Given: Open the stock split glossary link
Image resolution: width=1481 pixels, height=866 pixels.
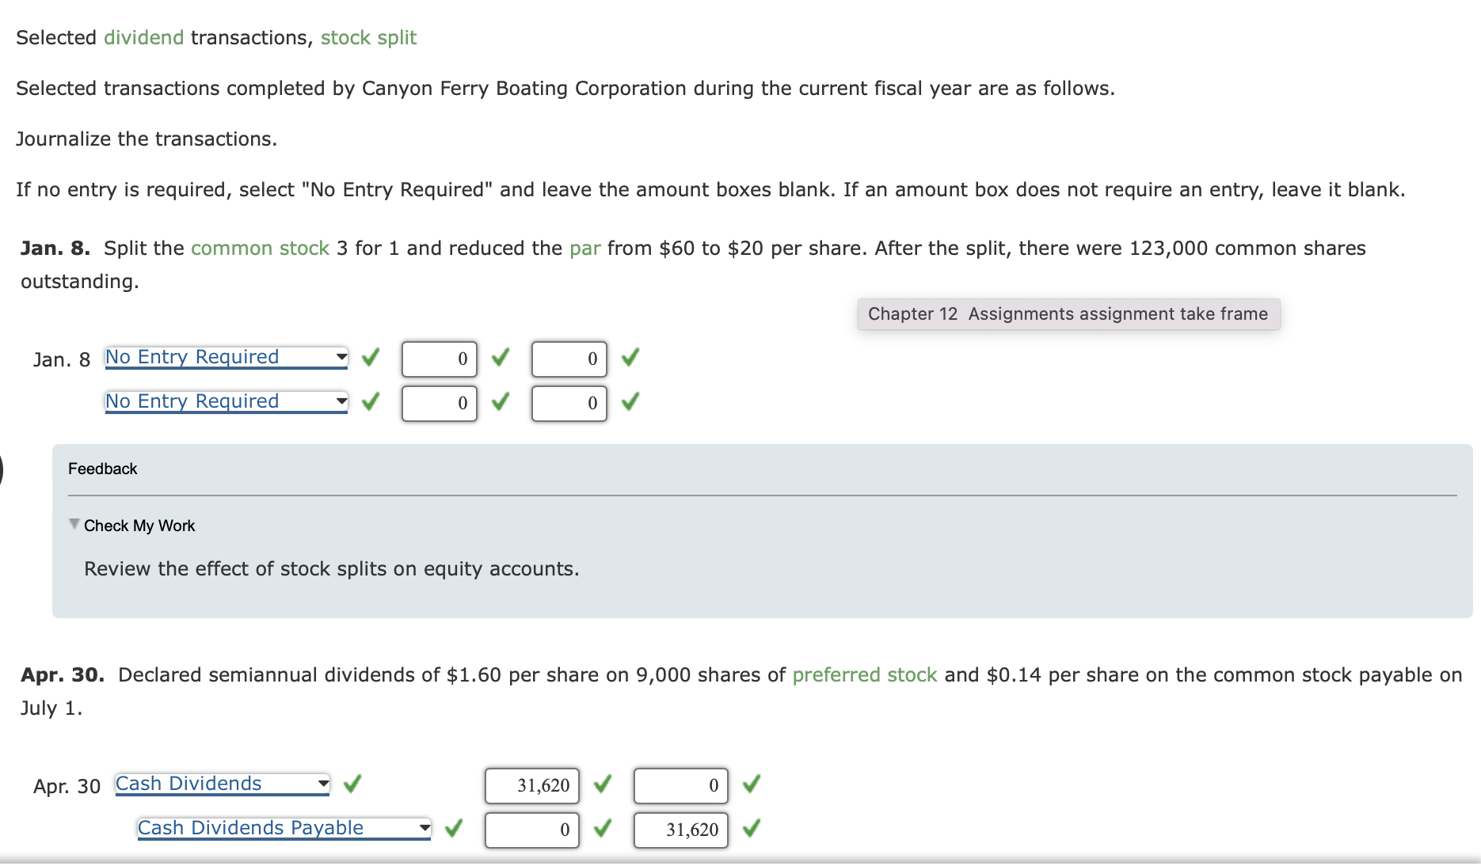Looking at the screenshot, I should coord(368,37).
